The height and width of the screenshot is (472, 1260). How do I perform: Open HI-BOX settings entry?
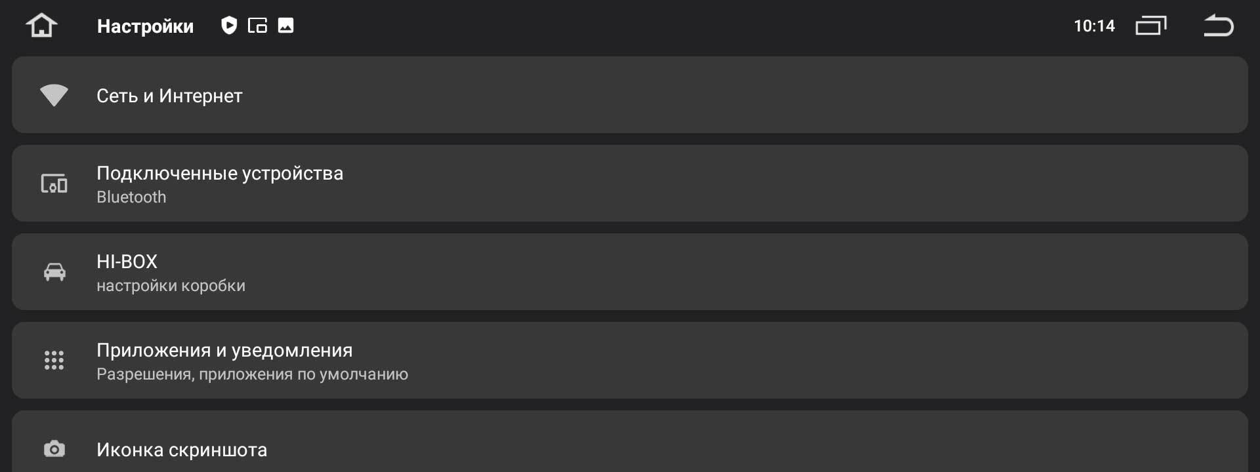630,271
